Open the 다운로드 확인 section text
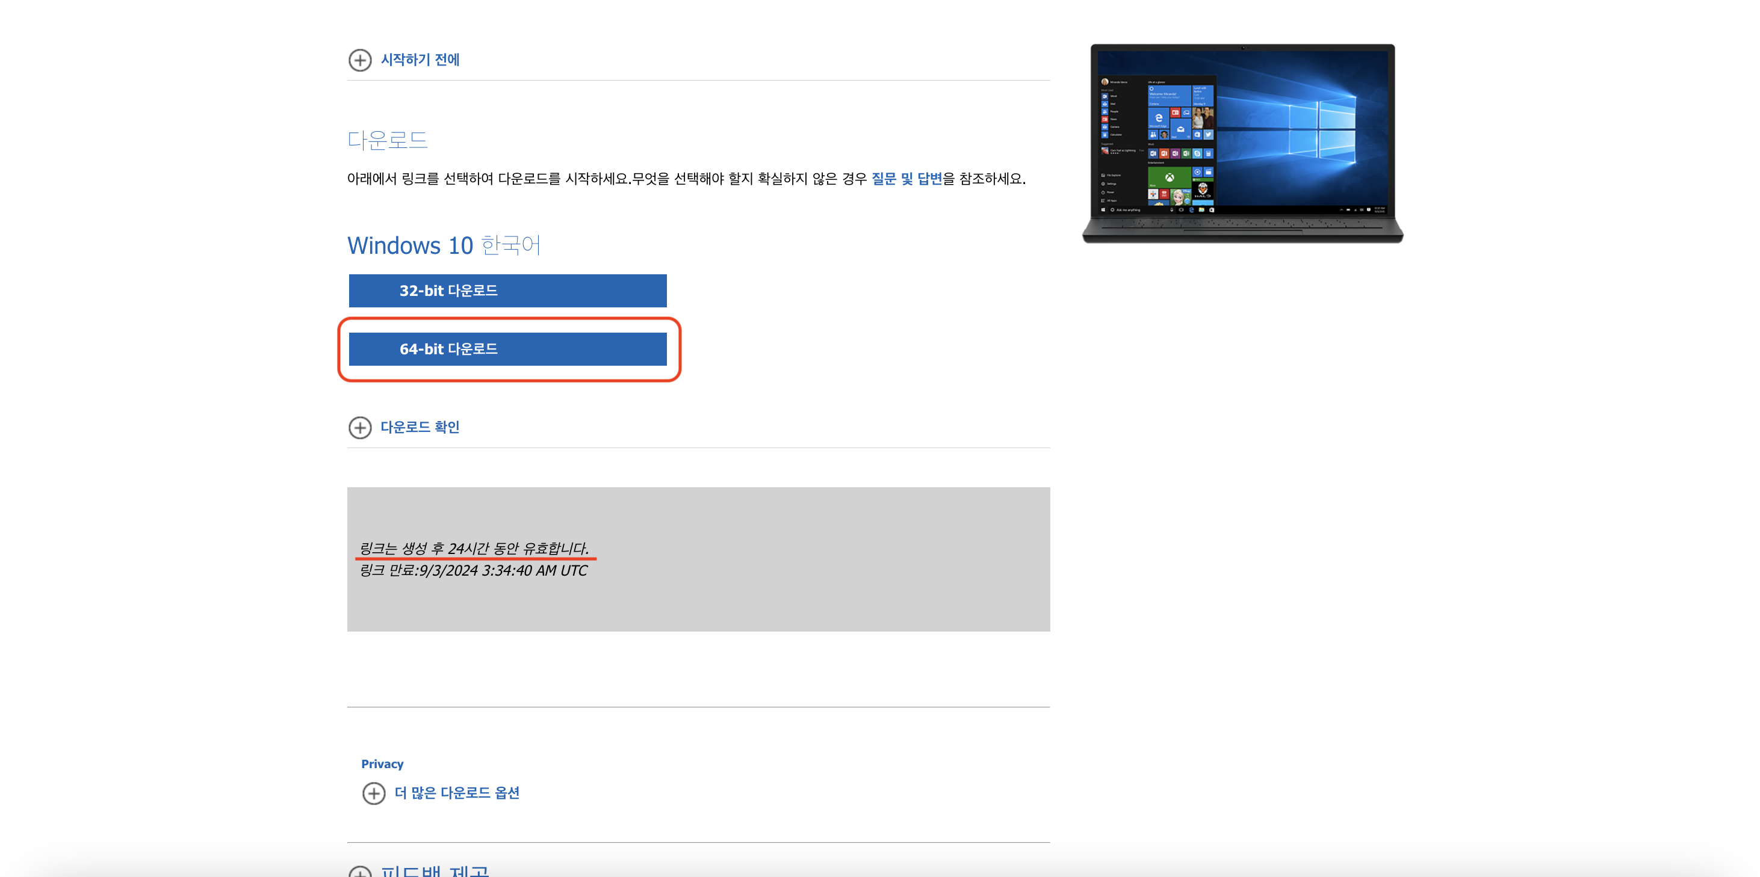 (420, 428)
